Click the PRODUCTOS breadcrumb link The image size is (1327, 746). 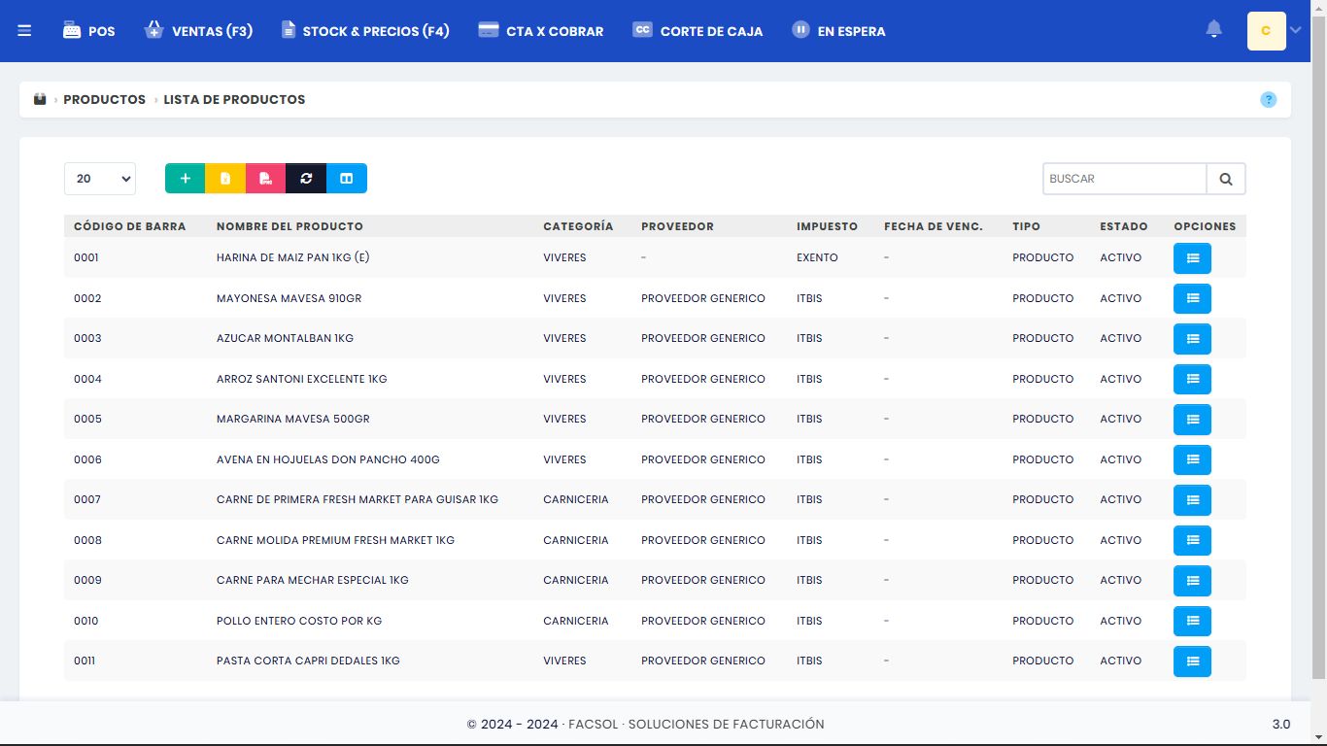pos(104,100)
